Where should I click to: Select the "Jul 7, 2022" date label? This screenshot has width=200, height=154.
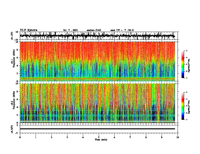coord(70,30)
